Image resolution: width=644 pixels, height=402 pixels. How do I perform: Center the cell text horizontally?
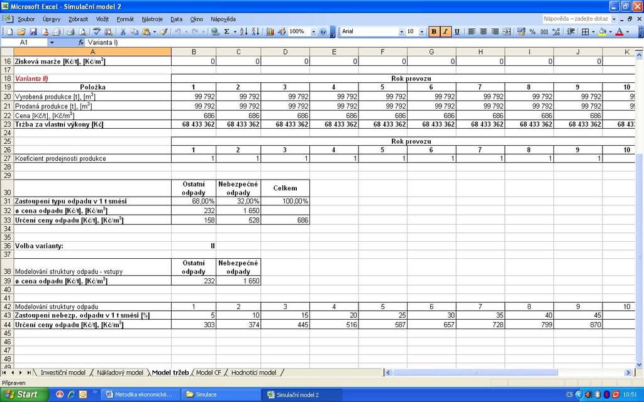coord(484,31)
